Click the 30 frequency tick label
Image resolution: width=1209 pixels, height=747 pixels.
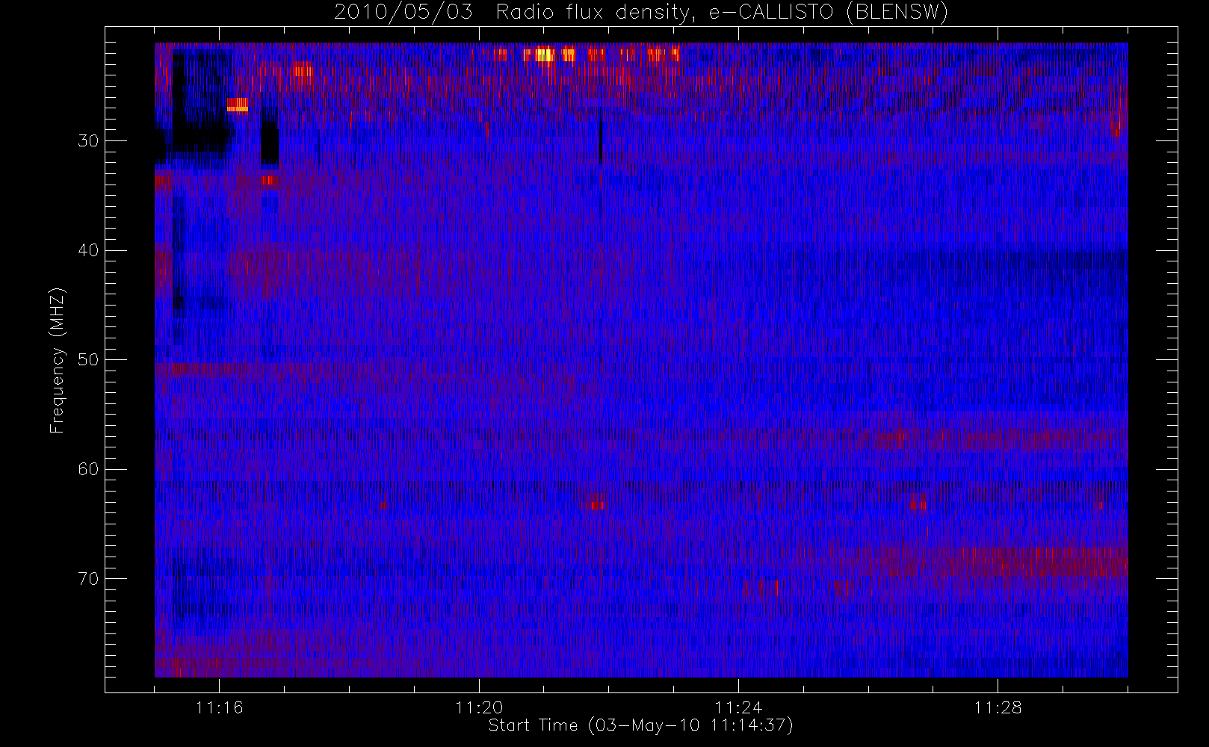pos(88,141)
